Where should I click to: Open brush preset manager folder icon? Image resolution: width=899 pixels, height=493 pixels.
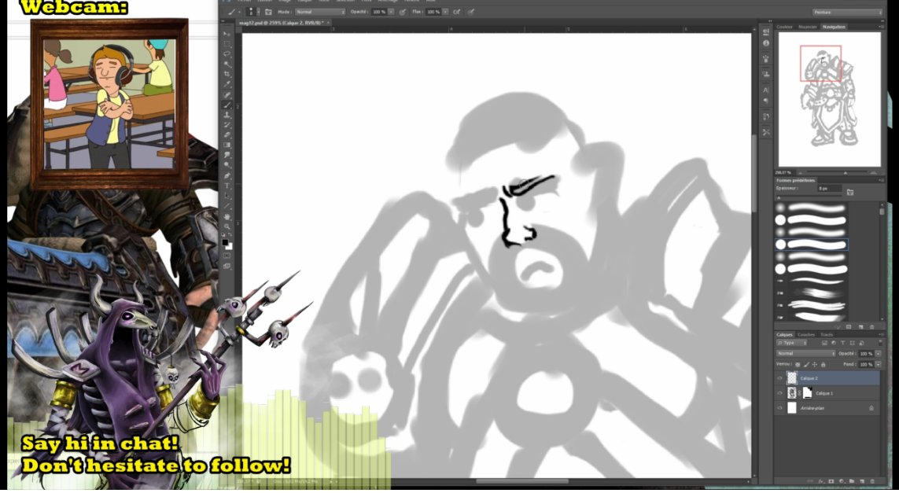point(850,192)
